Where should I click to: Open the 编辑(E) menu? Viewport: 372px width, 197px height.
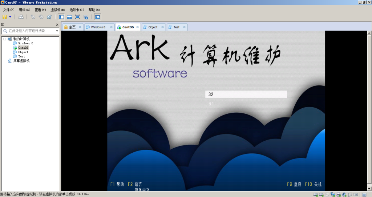pos(24,10)
